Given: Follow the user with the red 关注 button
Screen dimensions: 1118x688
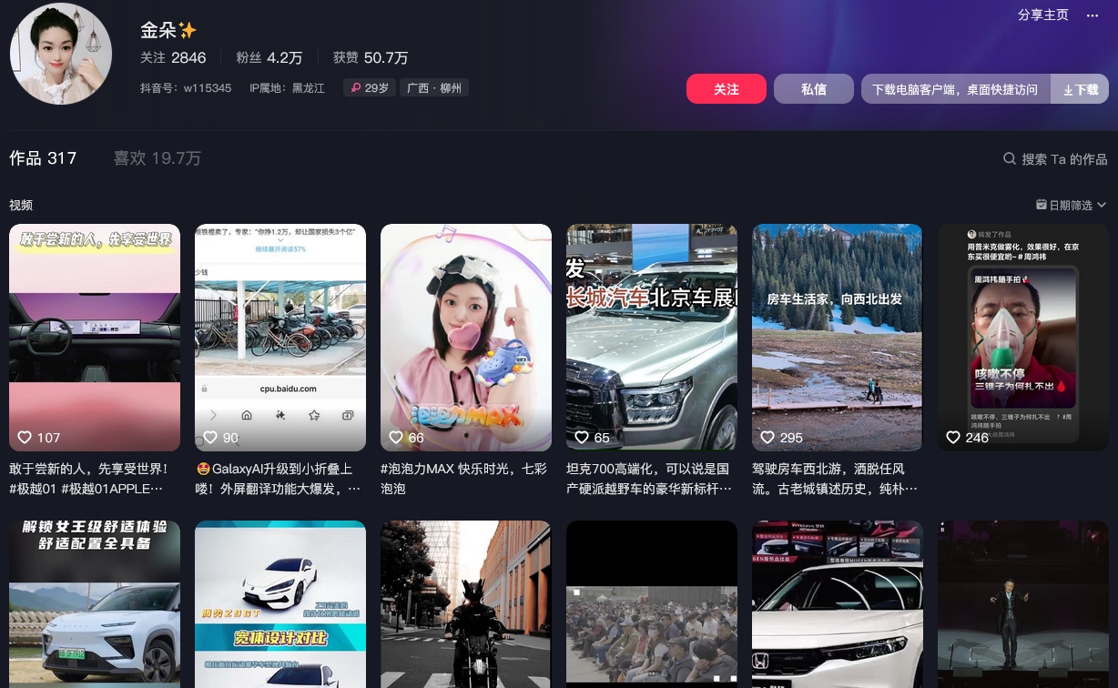Looking at the screenshot, I should click(x=726, y=89).
